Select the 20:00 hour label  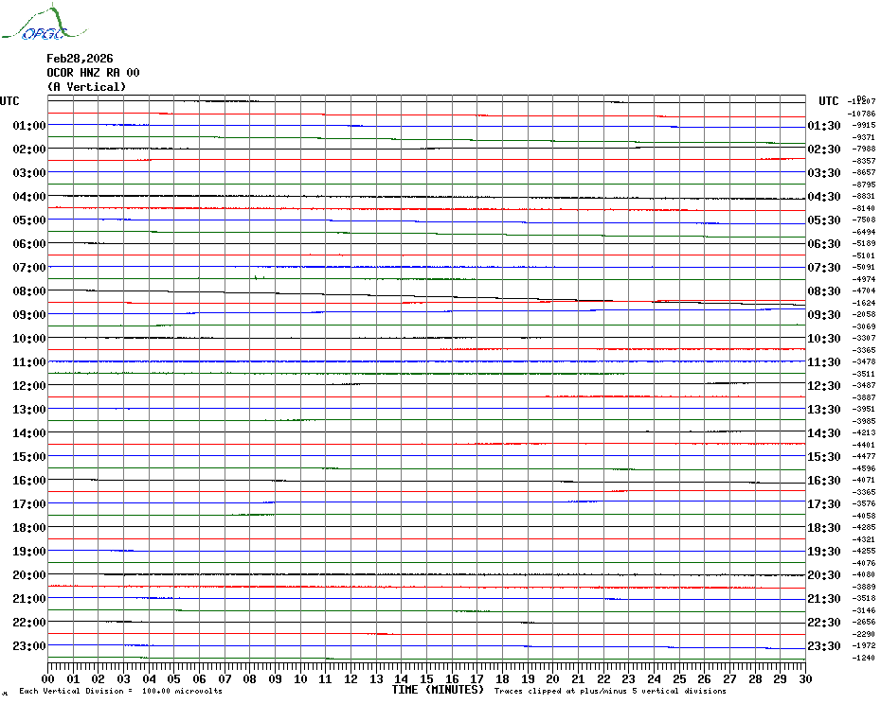[x=29, y=575]
